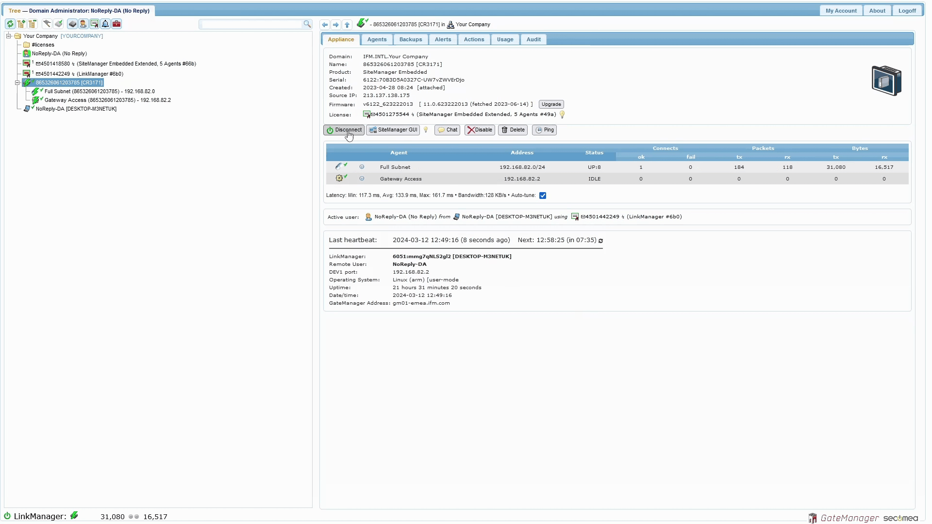Collapse the Your Company root node

9,36
